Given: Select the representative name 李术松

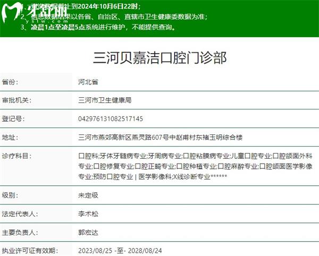Looking at the screenshot, I should coord(88,214).
